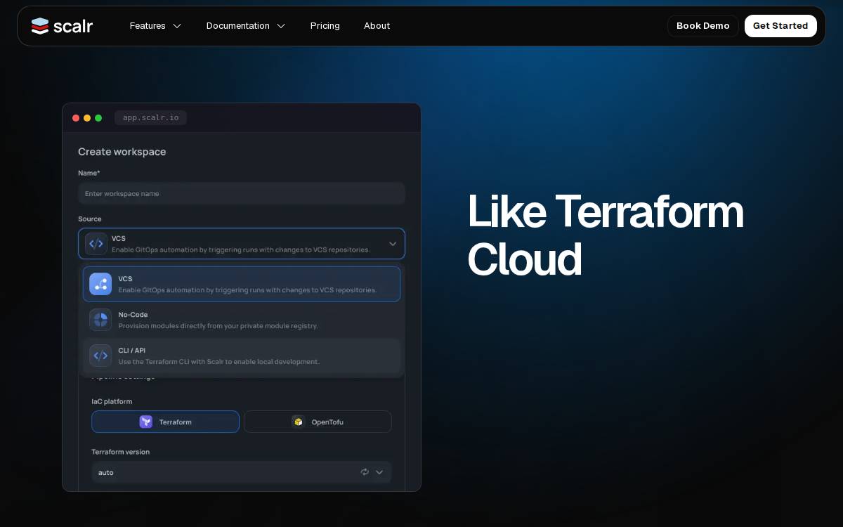Click the Book Demo button
Screen dimensions: 843x527
coord(702,26)
